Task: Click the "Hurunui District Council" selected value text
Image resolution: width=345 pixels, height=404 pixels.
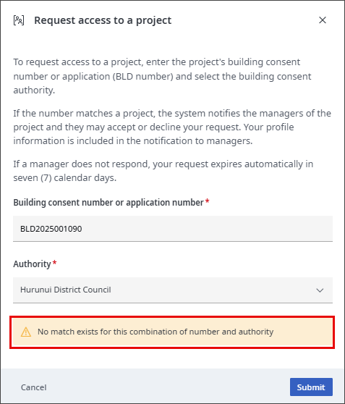Action: 66,290
